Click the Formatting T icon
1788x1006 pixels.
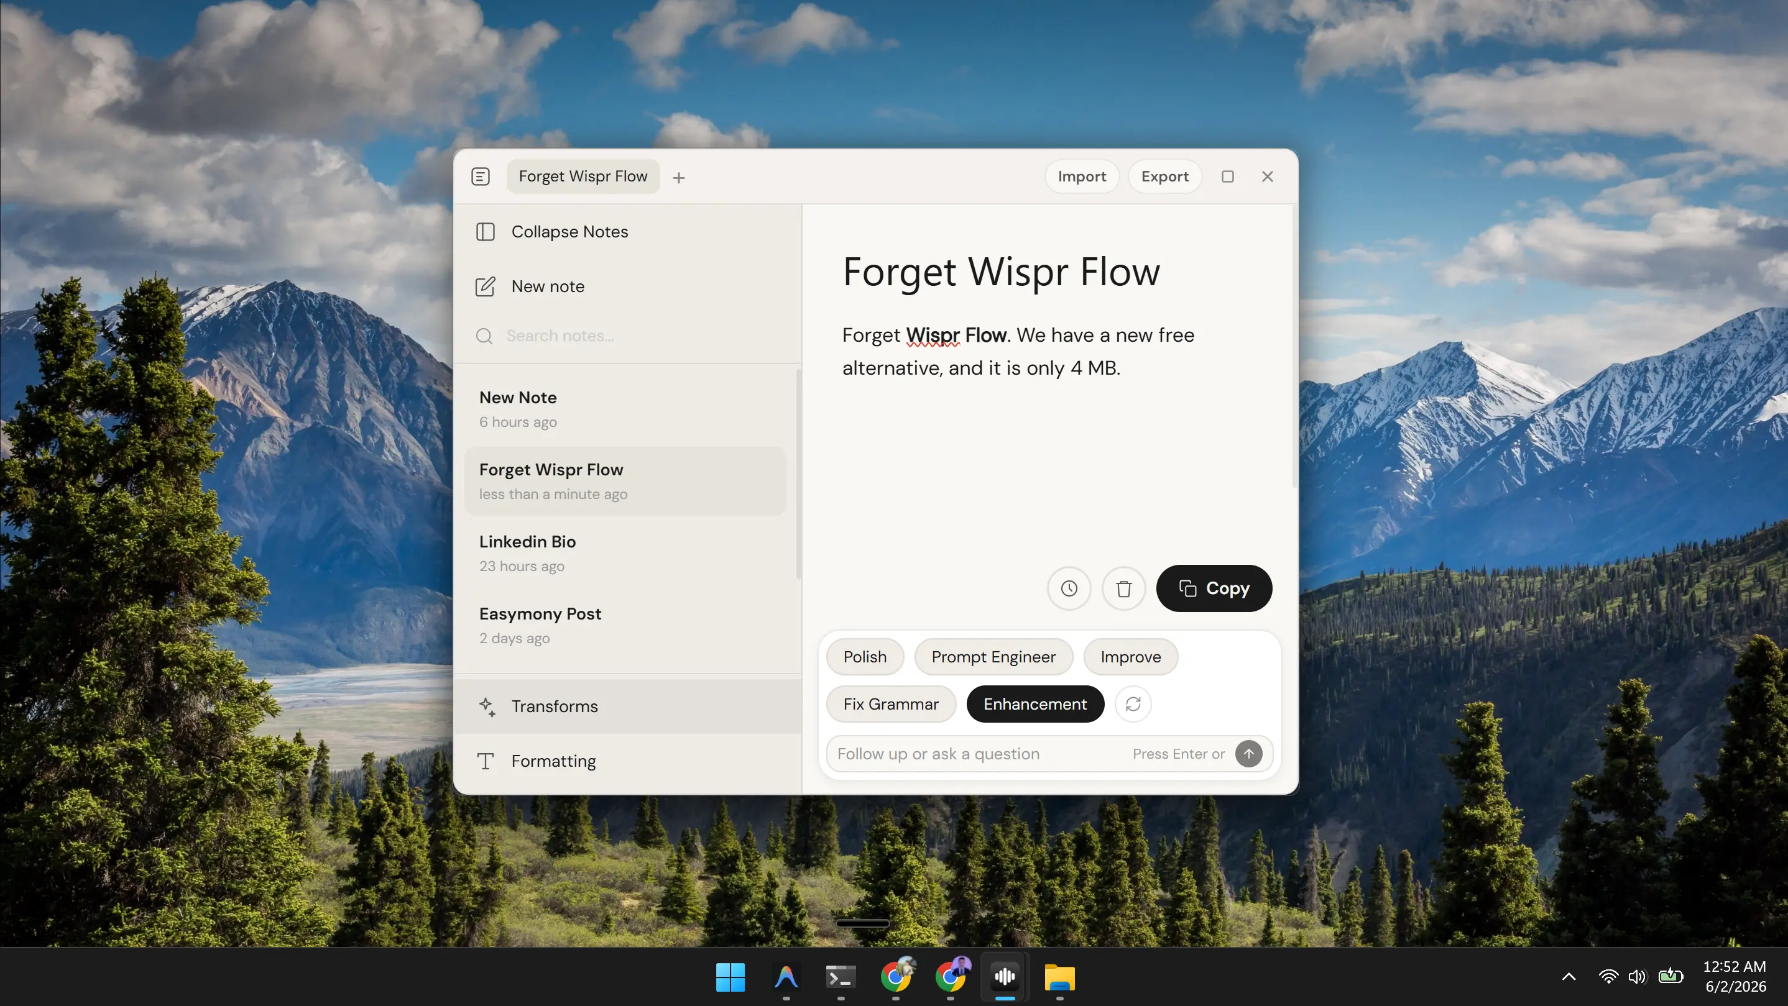(486, 761)
